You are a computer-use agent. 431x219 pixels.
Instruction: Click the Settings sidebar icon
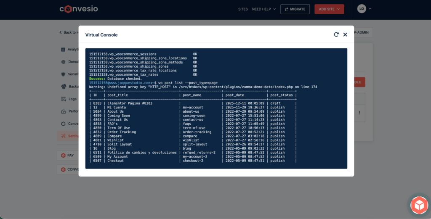[63, 136]
